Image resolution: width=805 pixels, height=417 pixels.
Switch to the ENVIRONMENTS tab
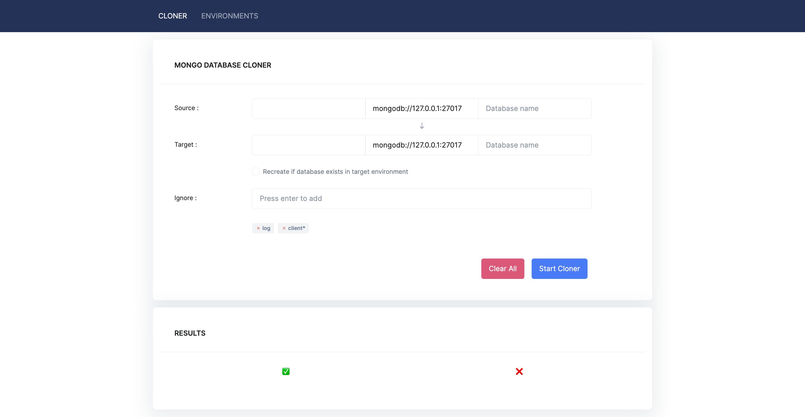click(x=229, y=16)
